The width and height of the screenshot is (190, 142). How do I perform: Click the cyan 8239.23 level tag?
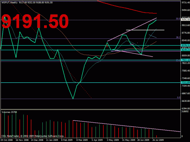[185, 50]
